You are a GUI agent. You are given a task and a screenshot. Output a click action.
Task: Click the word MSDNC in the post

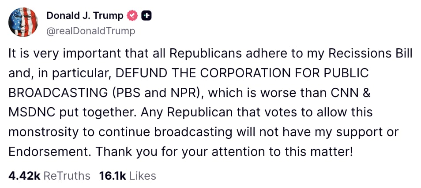click(x=32, y=112)
